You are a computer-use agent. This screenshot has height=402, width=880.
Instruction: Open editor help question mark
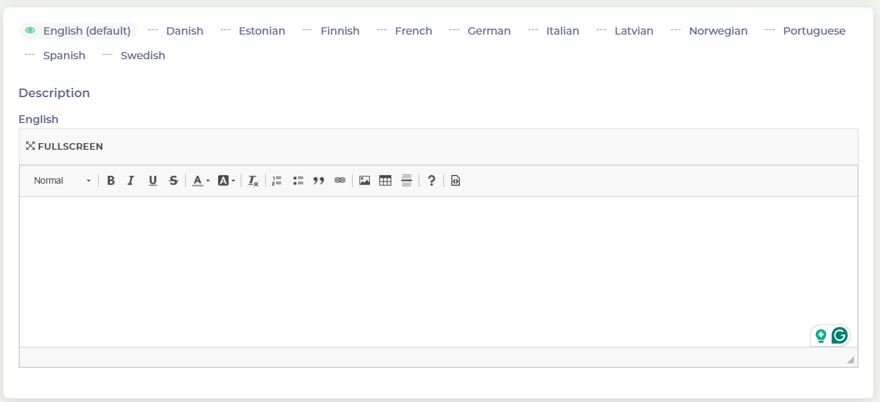[431, 180]
